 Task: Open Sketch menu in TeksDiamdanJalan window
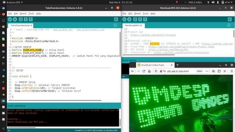tap(23, 14)
